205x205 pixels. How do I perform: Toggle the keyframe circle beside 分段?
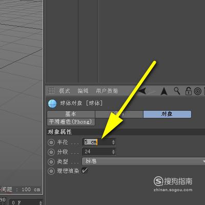51,152
